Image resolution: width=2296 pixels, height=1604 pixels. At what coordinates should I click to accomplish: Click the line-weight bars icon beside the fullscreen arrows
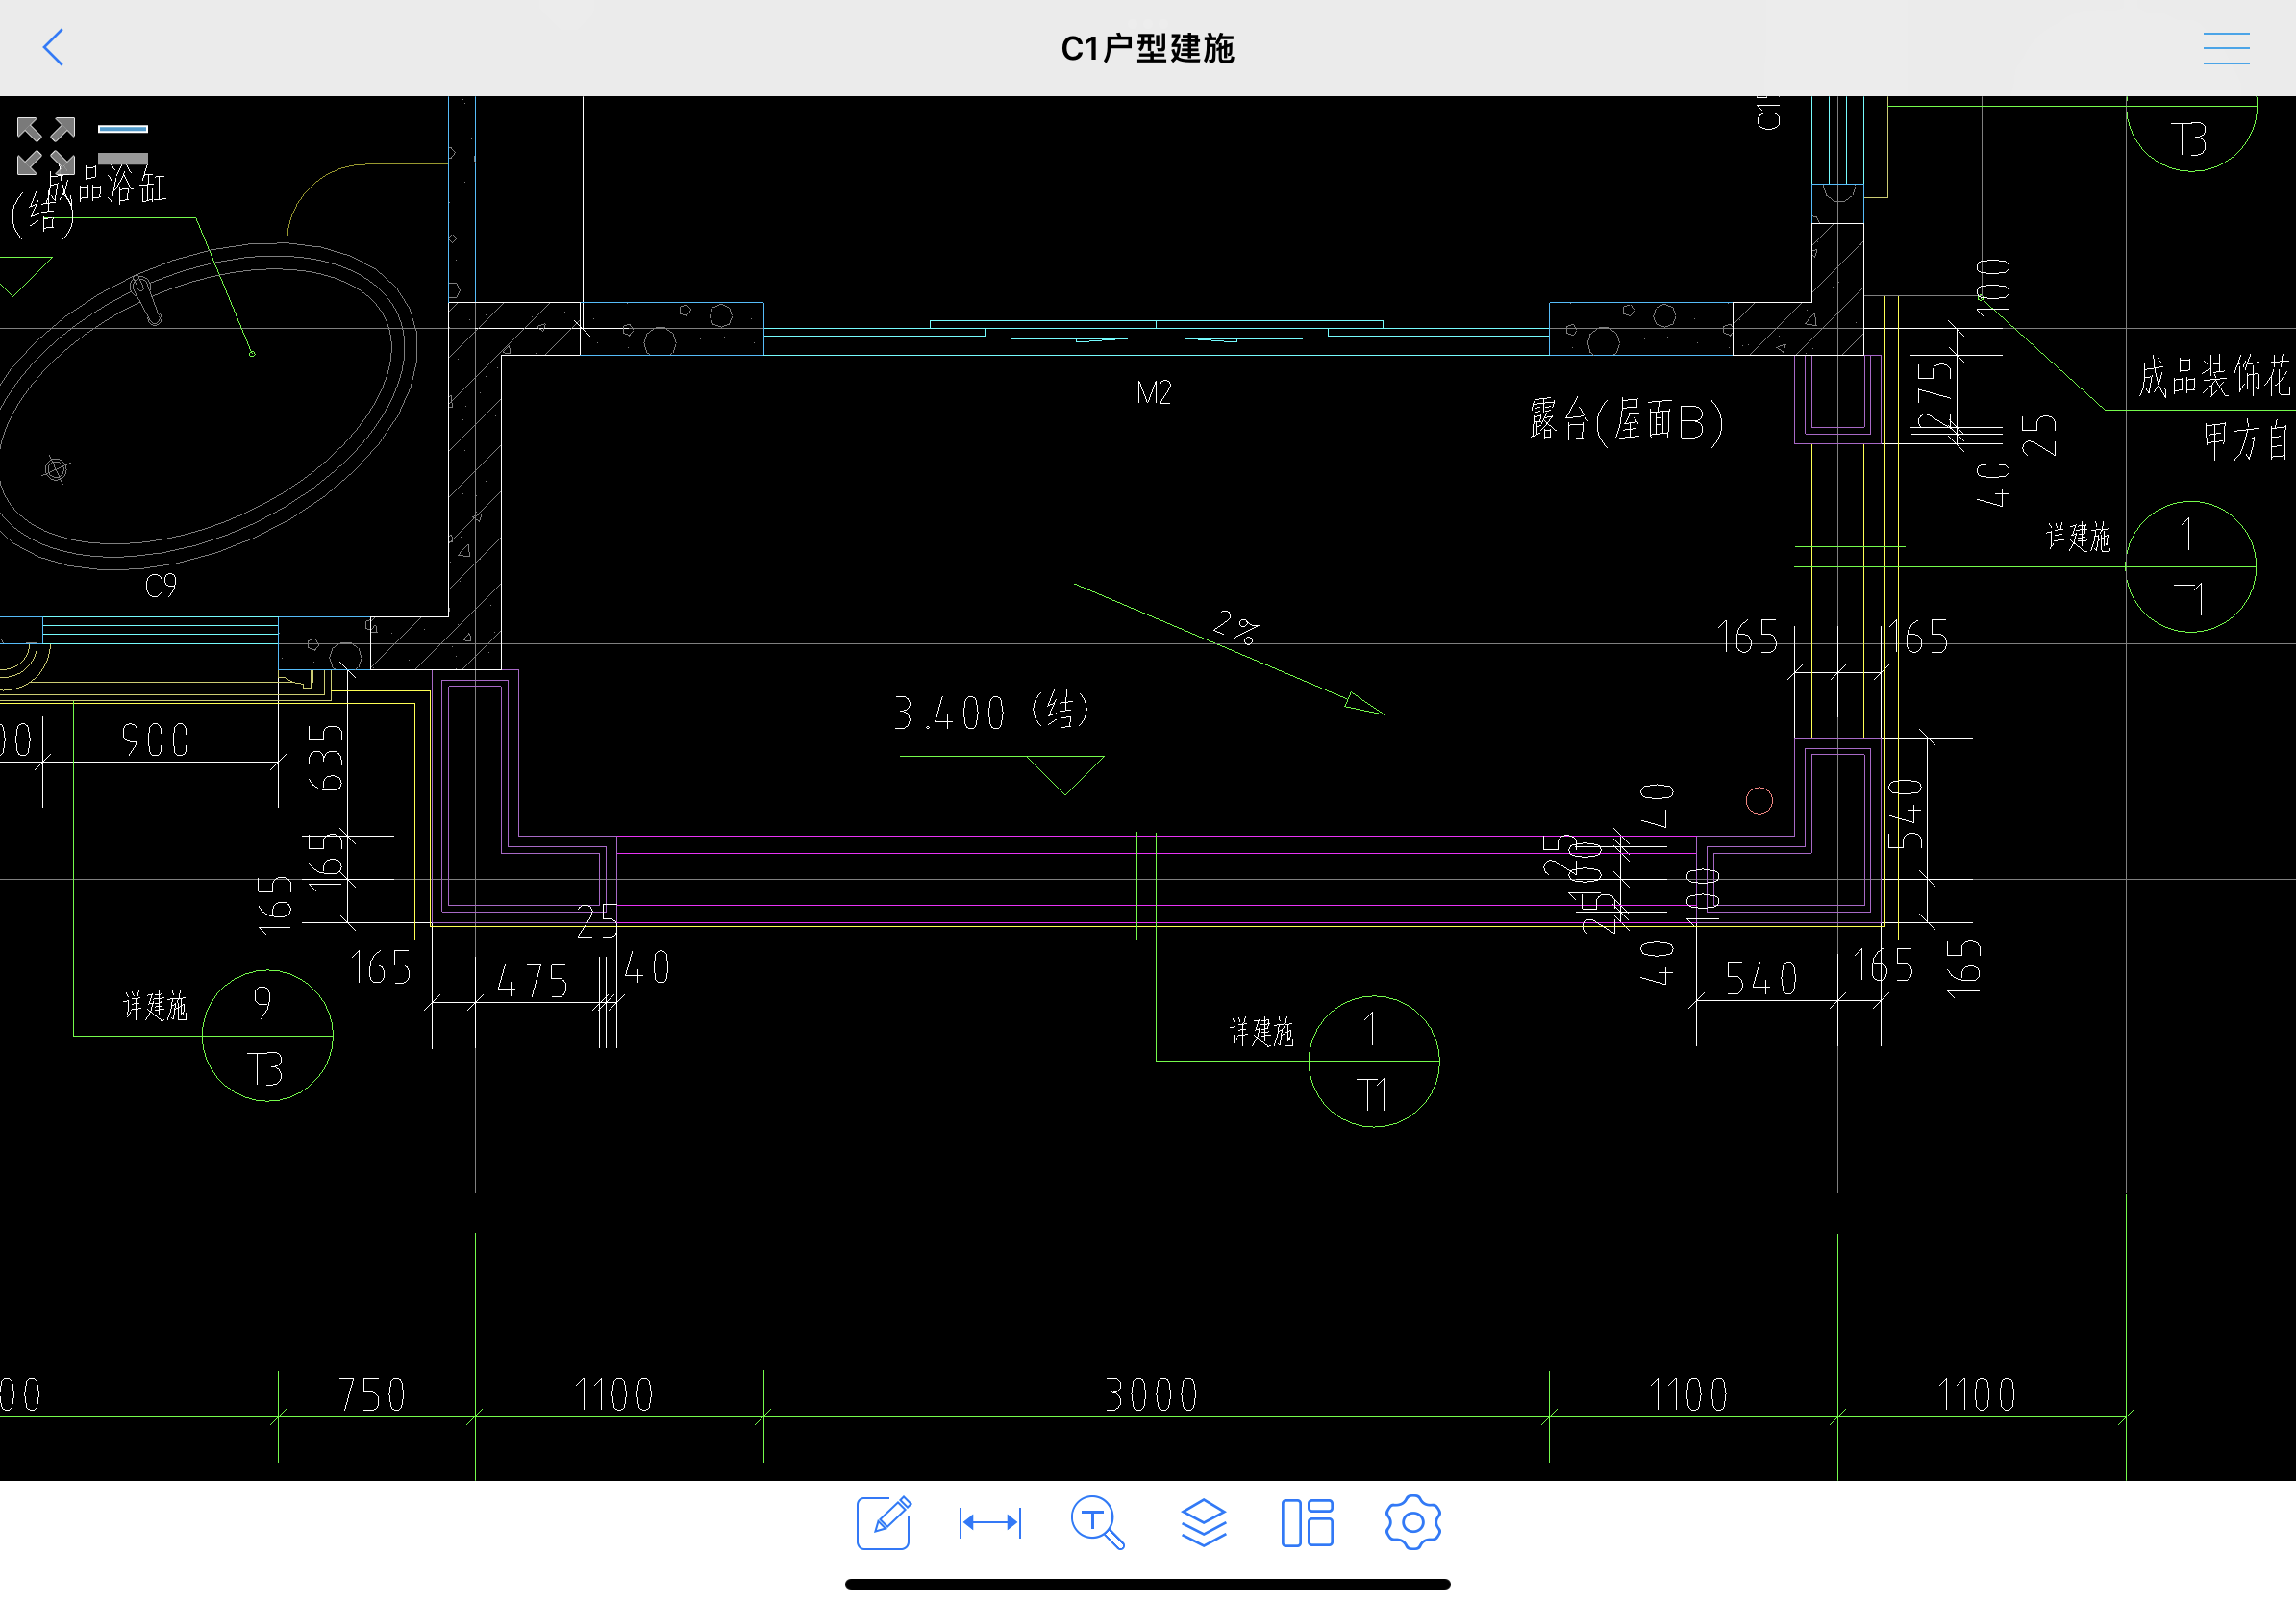[123, 144]
